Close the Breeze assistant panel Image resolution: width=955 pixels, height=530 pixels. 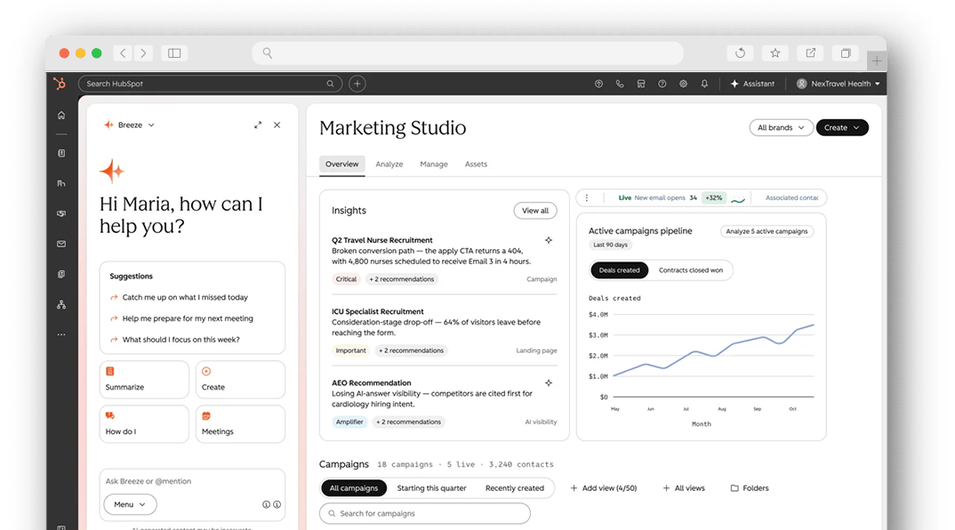[x=277, y=124]
